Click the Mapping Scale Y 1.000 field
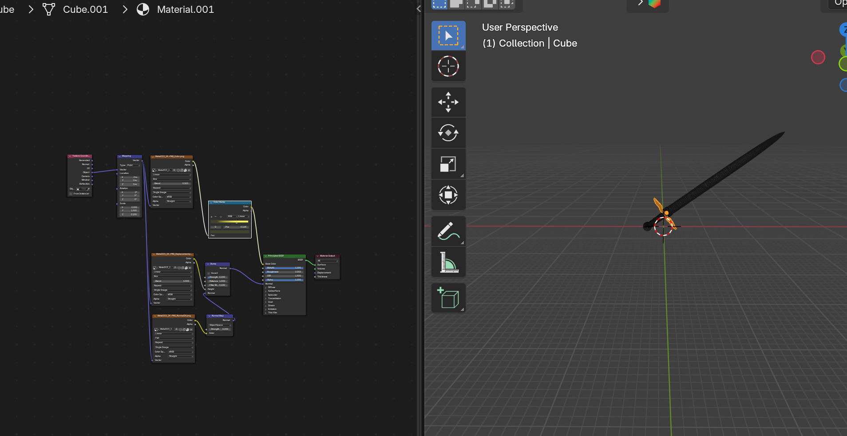The image size is (847, 436). (x=130, y=211)
